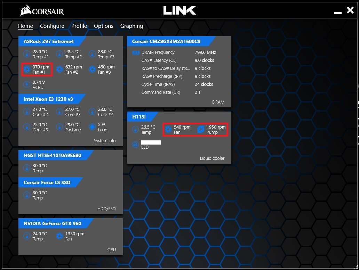Select the Fan #3 fan icon
This screenshot has width=359, height=270.
[x=92, y=69]
